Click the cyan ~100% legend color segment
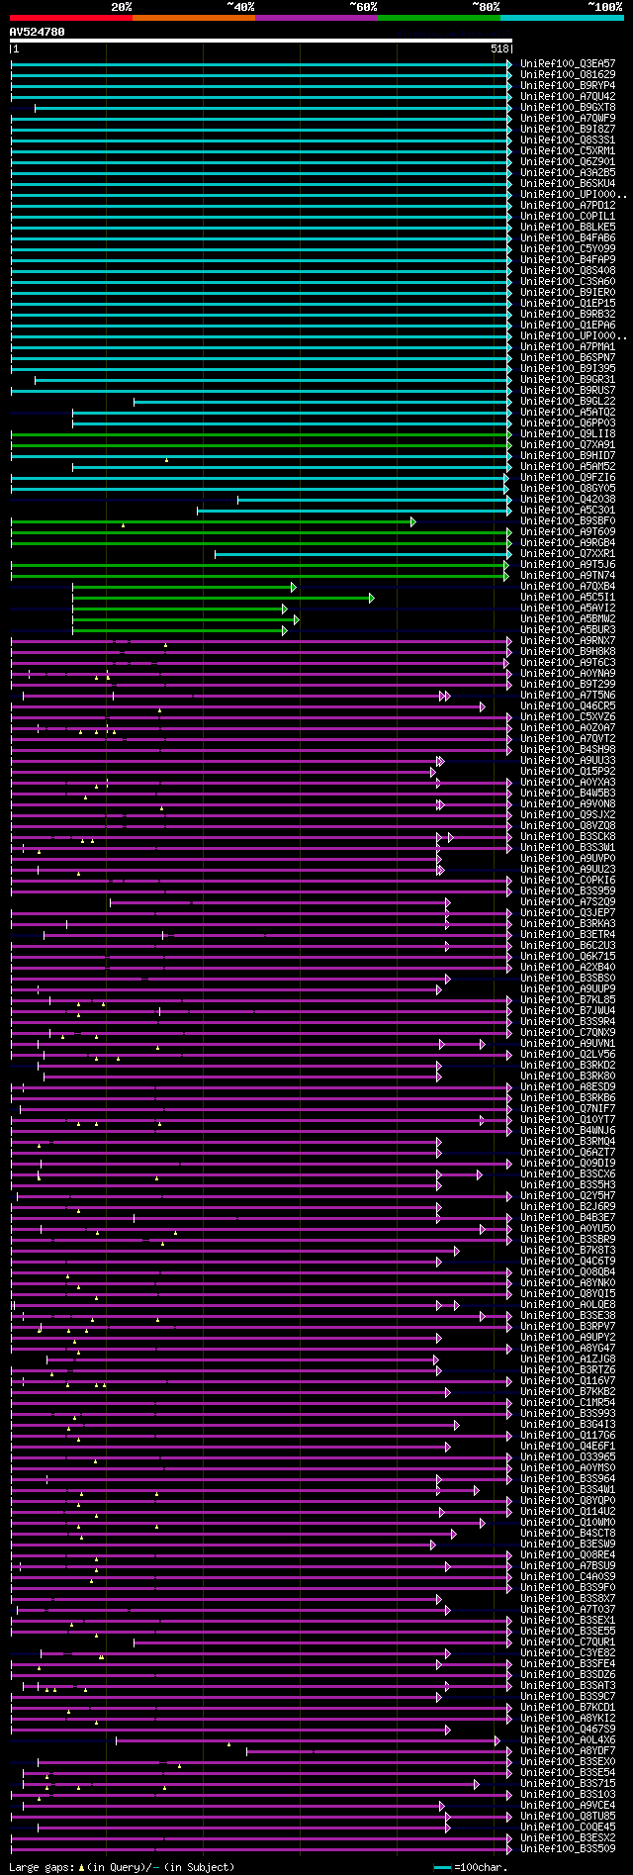This screenshot has width=633, height=1875. [562, 17]
